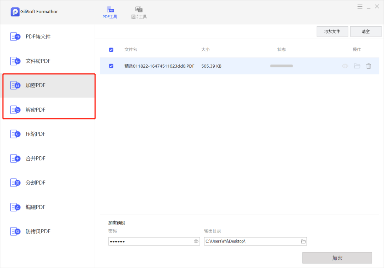Uncheck the select-all checkbox in header
Viewport: 384px width, 268px height.
tap(111, 50)
